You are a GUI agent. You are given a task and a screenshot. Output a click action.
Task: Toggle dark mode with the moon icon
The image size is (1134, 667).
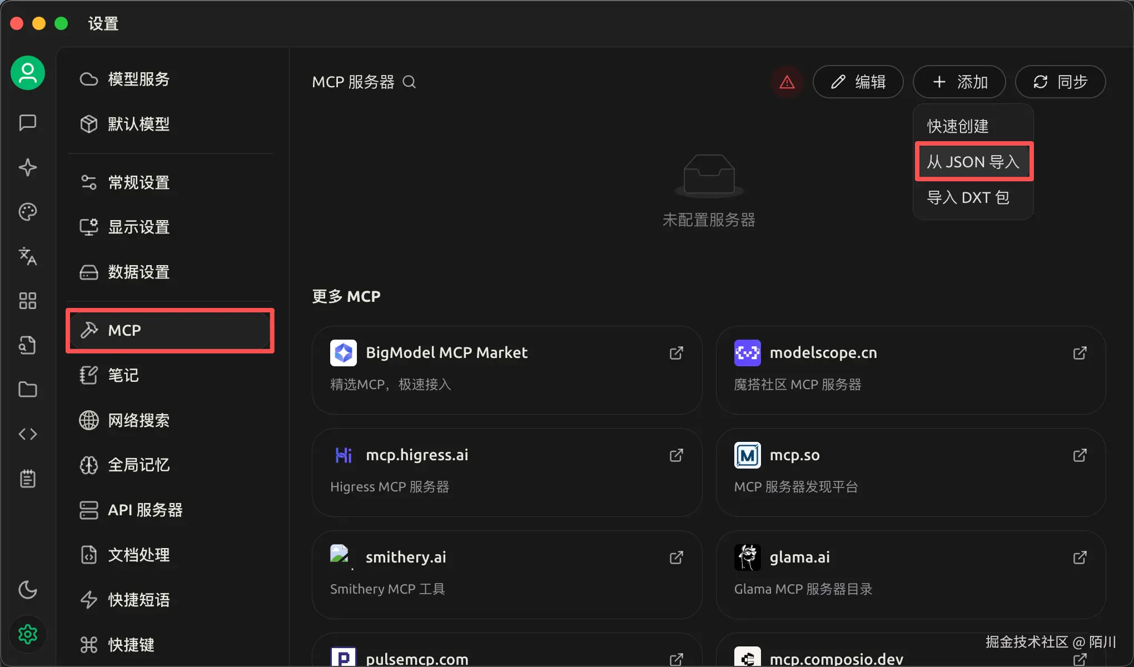point(27,590)
